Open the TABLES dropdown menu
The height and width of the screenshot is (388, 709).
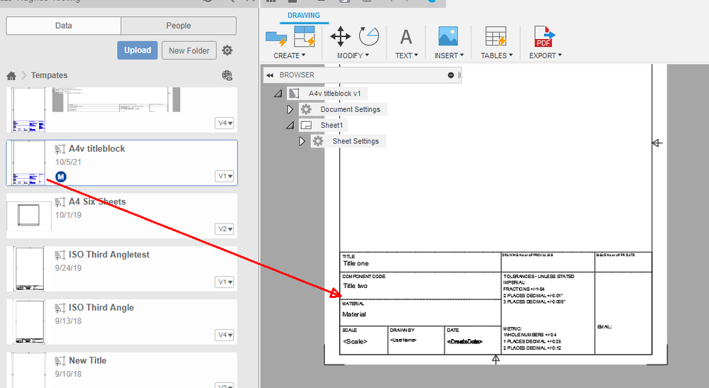[x=497, y=55]
